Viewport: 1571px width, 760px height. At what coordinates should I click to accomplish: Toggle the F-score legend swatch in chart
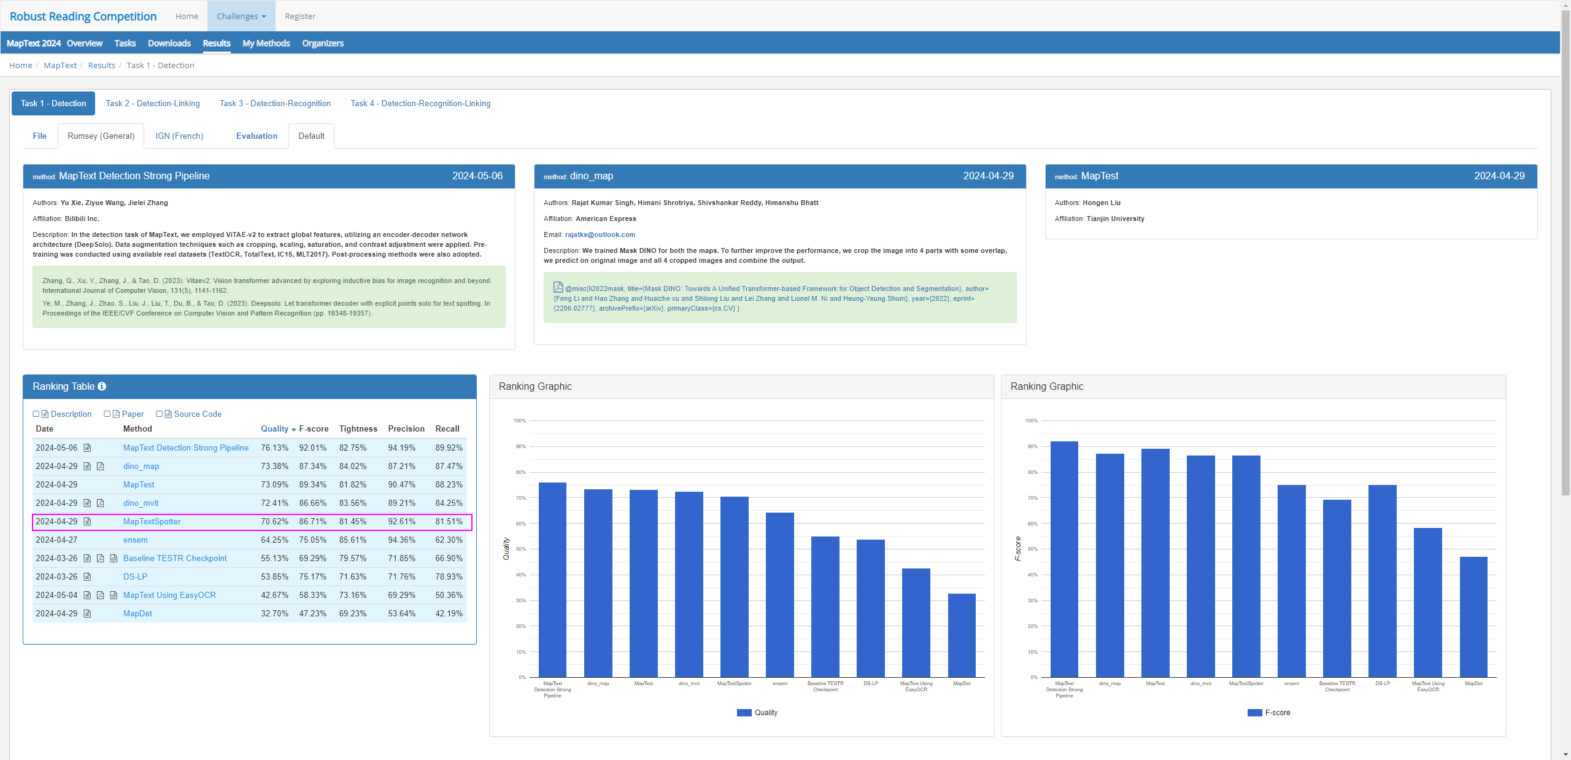[x=1254, y=713]
